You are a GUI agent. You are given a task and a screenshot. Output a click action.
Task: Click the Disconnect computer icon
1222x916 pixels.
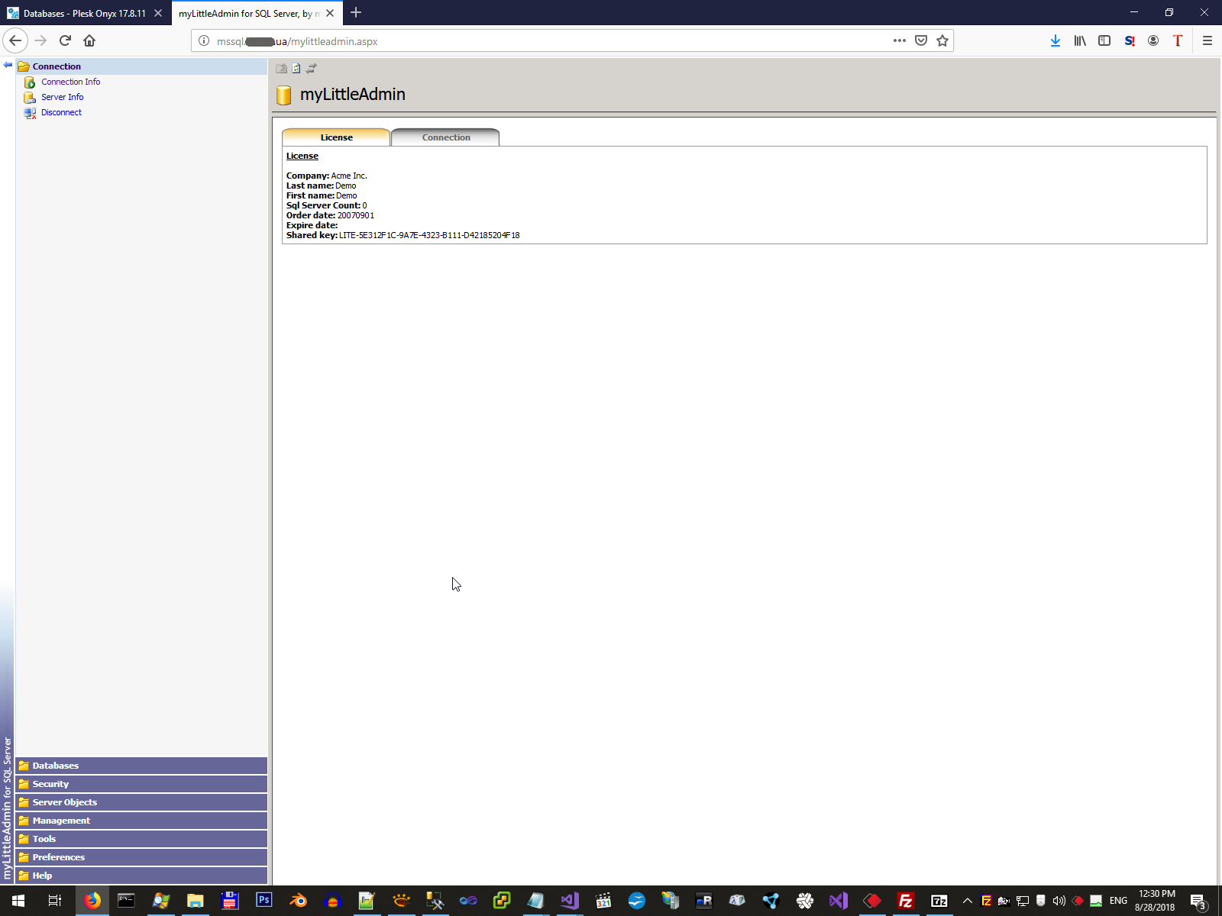click(30, 113)
